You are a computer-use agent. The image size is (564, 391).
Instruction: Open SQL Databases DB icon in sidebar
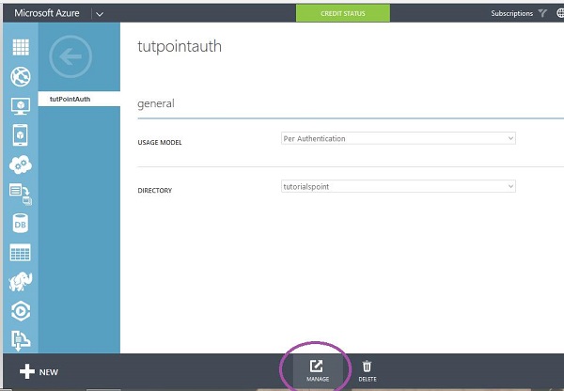pos(20,223)
